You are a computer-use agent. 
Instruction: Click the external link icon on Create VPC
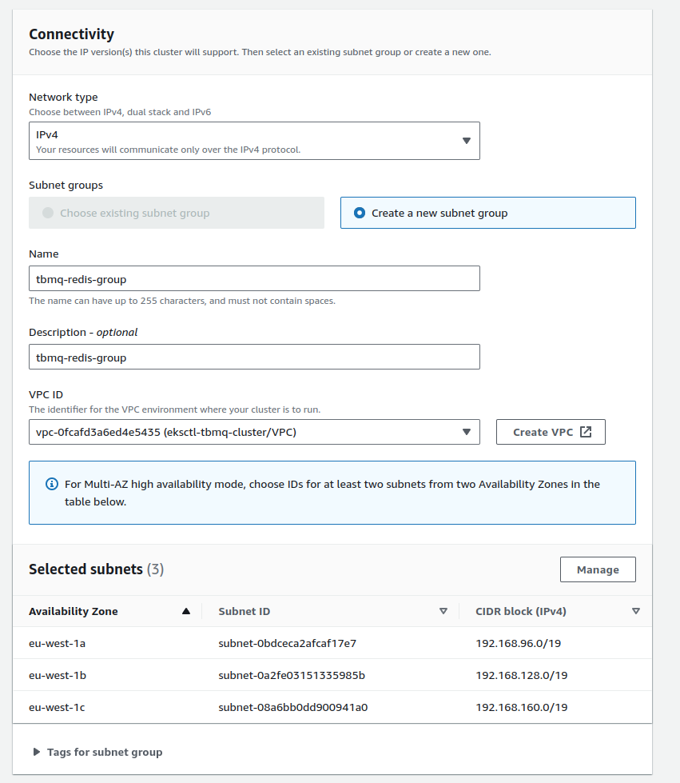(586, 432)
